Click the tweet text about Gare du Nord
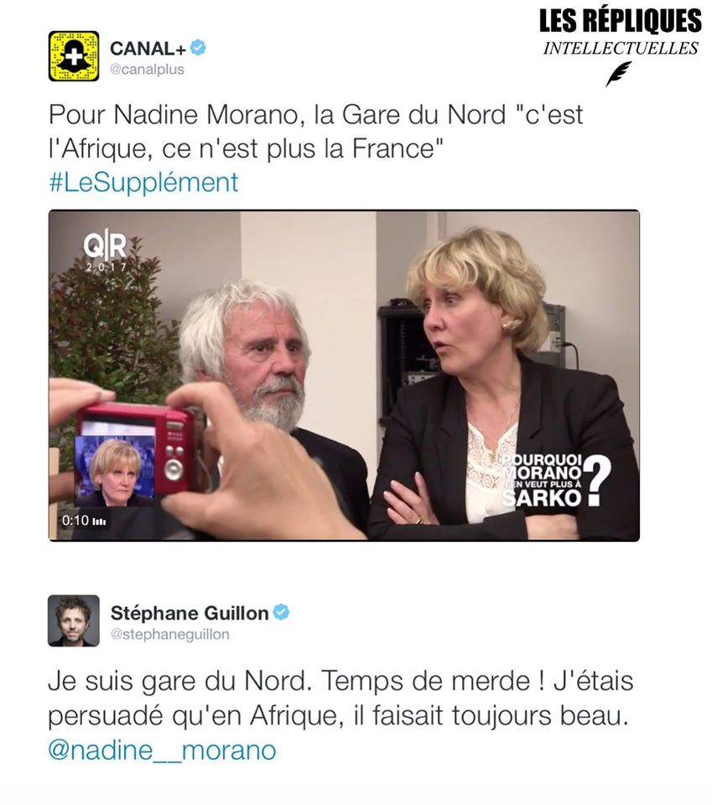 point(315,132)
